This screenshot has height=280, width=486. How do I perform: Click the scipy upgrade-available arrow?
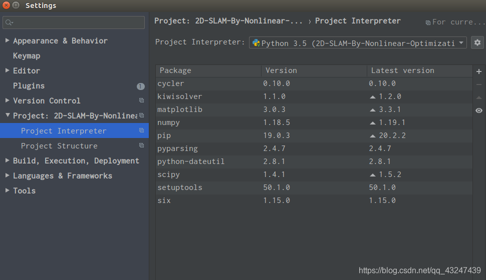pyautogui.click(x=373, y=175)
